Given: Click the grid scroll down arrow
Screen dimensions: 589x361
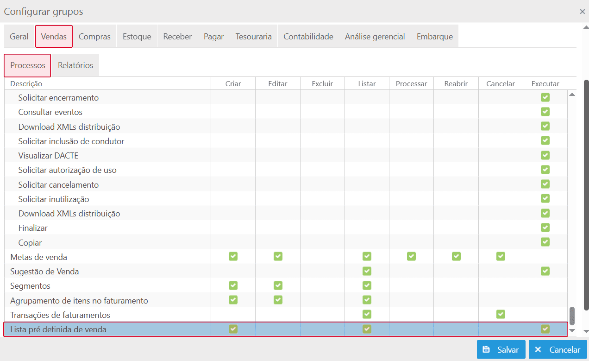Looking at the screenshot, I should click(572, 330).
